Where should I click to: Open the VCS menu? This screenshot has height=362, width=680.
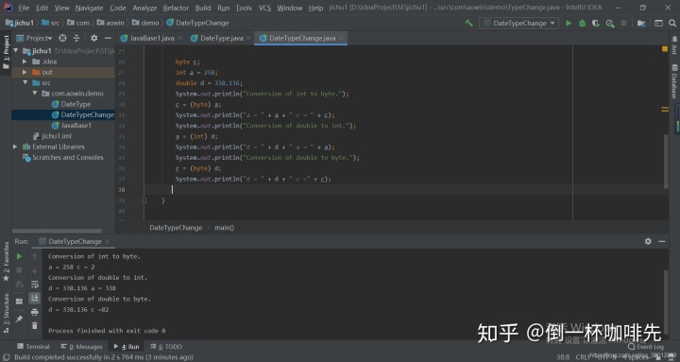[264, 8]
